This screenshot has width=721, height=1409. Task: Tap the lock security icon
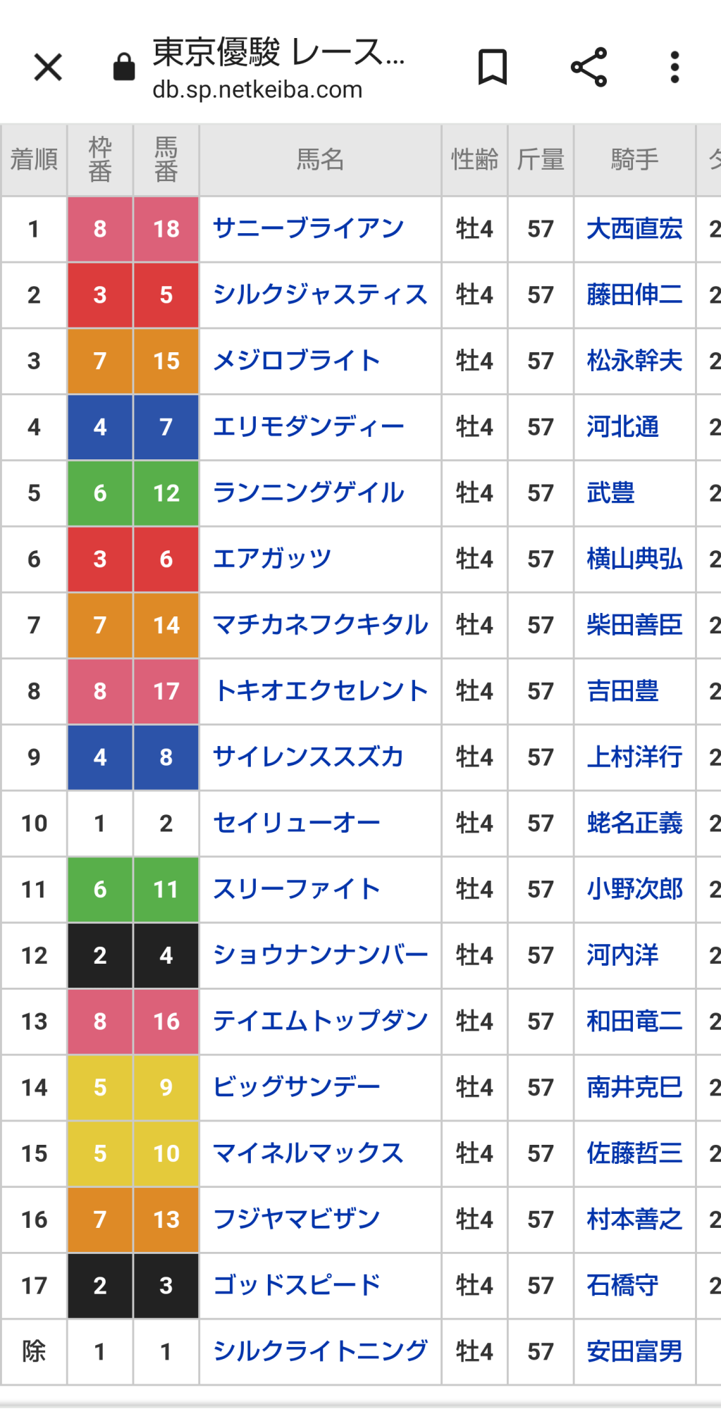click(124, 68)
